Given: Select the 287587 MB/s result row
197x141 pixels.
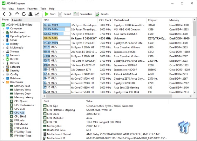Looking at the screenshot, I should tap(117, 25).
